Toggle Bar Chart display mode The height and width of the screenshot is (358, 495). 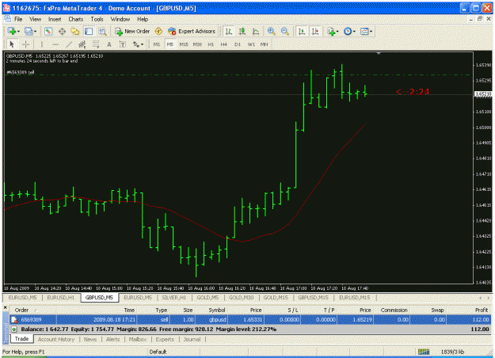coord(229,31)
